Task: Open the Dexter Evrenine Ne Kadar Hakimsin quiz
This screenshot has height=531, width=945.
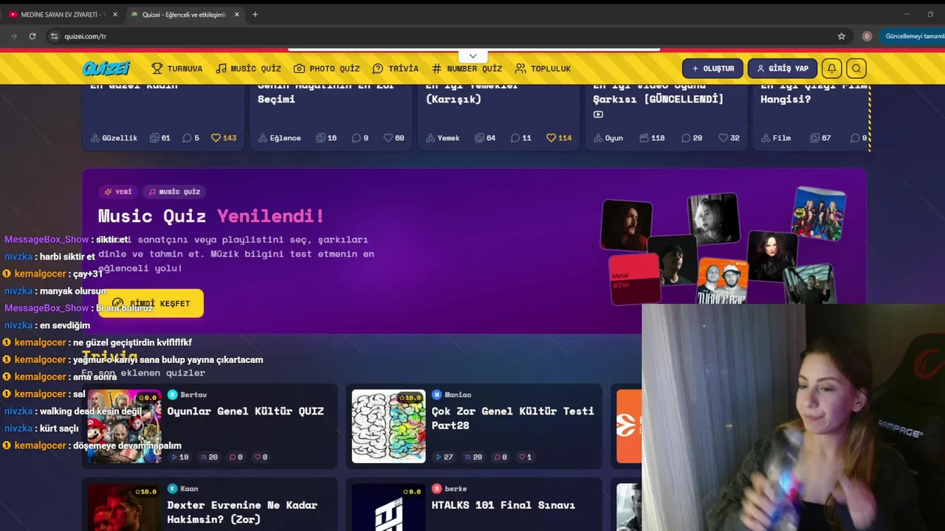Action: 242,512
